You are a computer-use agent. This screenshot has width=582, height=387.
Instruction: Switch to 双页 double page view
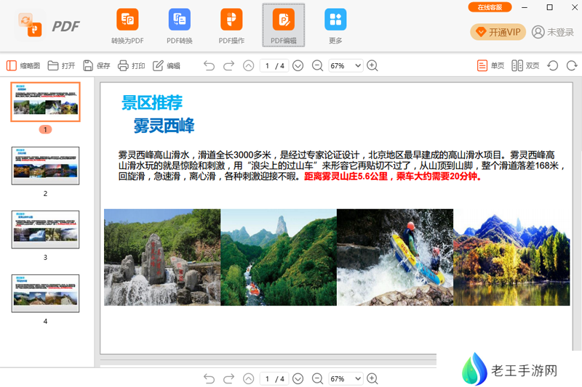click(x=525, y=66)
